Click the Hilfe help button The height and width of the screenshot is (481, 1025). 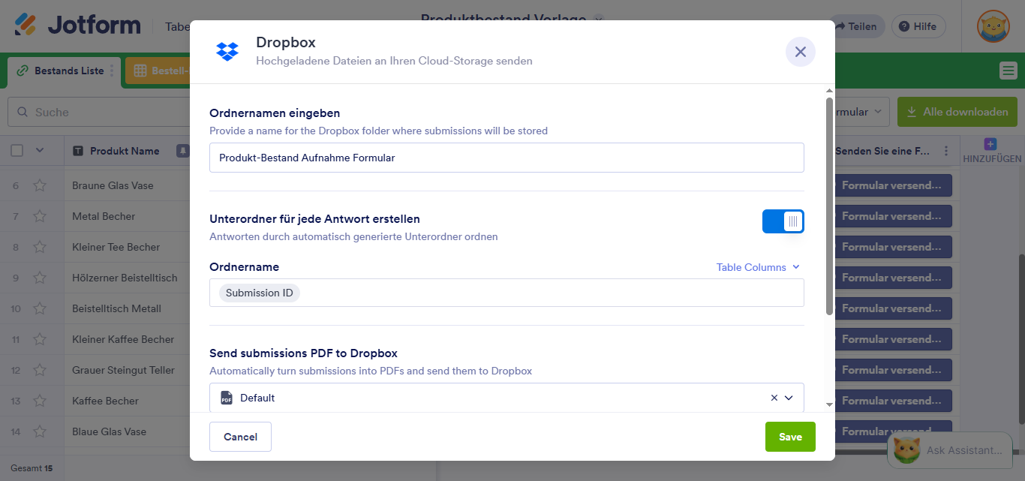point(918,26)
